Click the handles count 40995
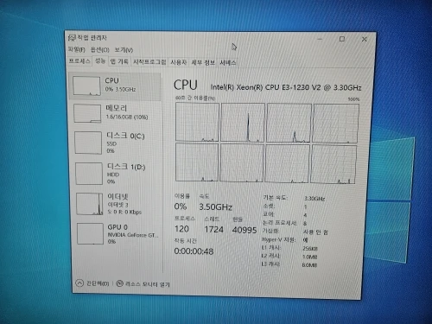The image size is (432, 324). [245, 230]
